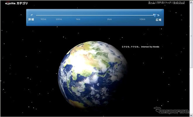193x117 pixels.
Task: Click the vertical scrollbar thumb
Action: click(191, 36)
